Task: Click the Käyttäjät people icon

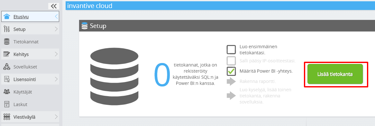Action: 7,92
